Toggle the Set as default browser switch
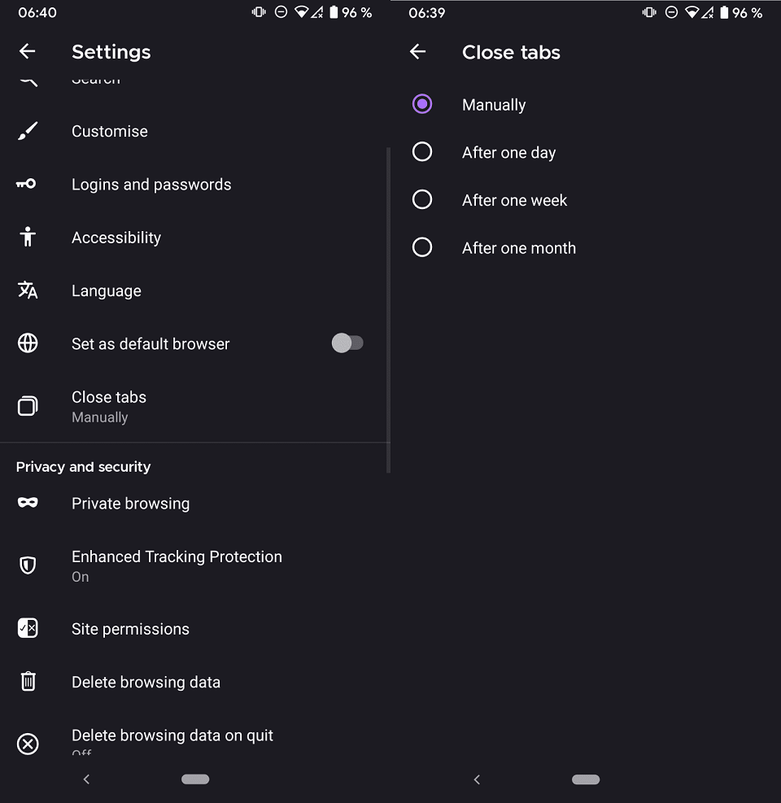This screenshot has height=803, width=781. [347, 343]
